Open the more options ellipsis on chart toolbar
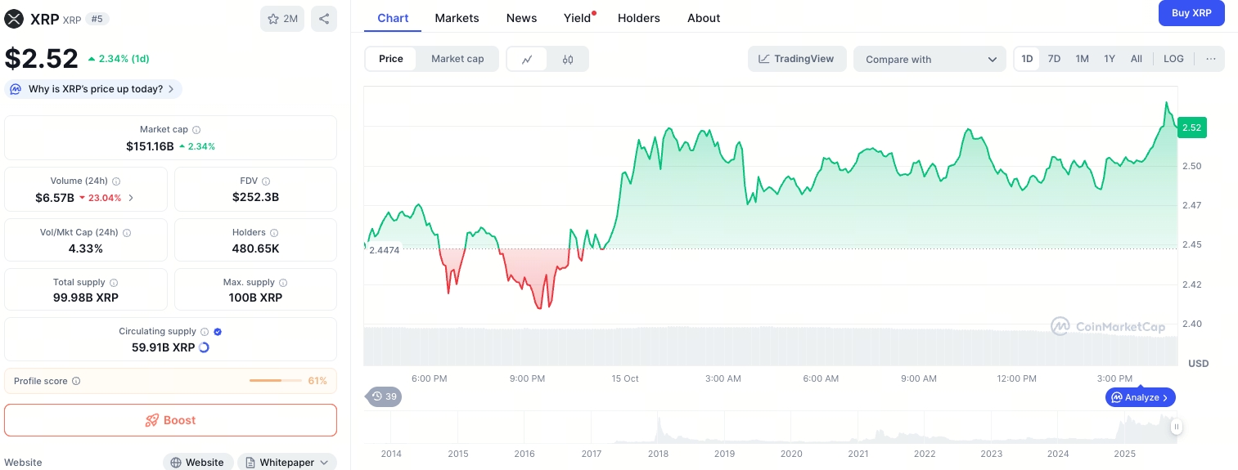The image size is (1238, 470). click(1210, 59)
